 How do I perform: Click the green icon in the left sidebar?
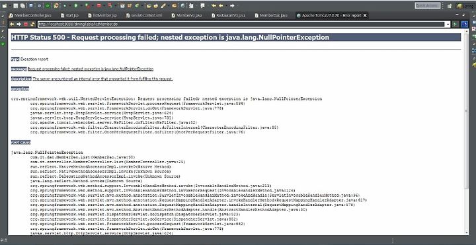pyautogui.click(x=3, y=44)
